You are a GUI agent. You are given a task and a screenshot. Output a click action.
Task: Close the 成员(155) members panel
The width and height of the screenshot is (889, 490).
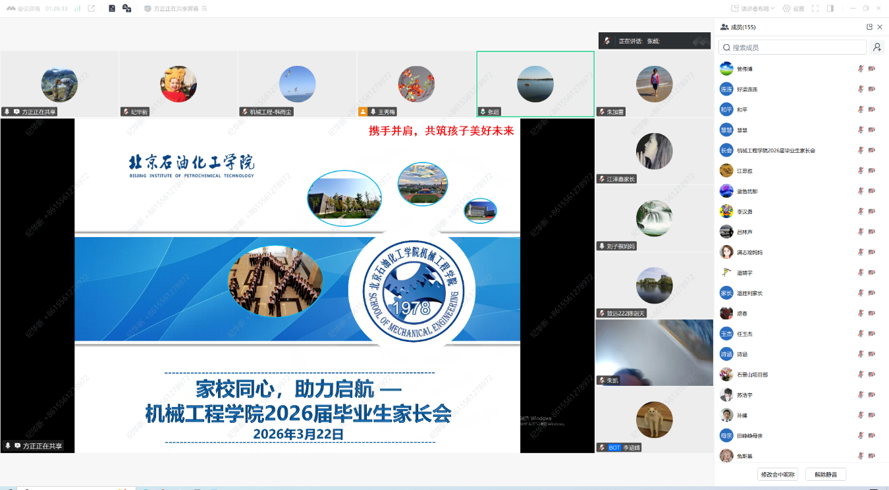(880, 27)
